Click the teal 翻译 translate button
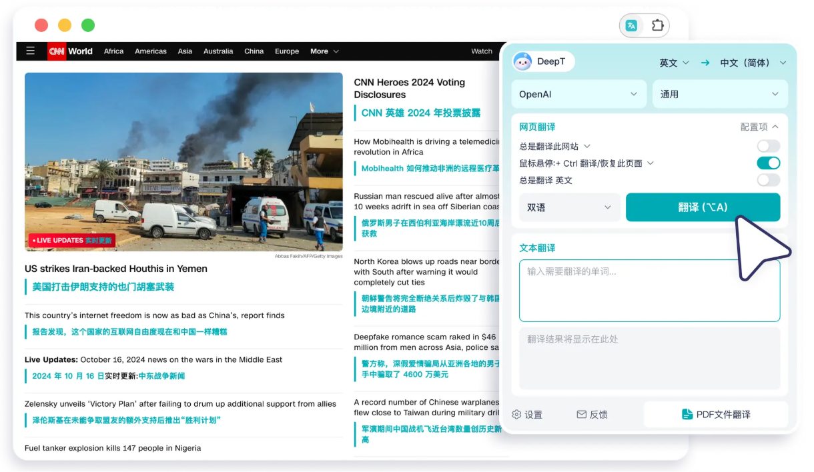 coord(703,207)
